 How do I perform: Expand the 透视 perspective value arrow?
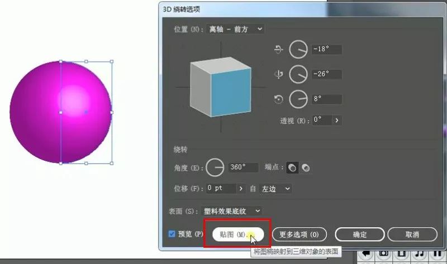(337, 119)
